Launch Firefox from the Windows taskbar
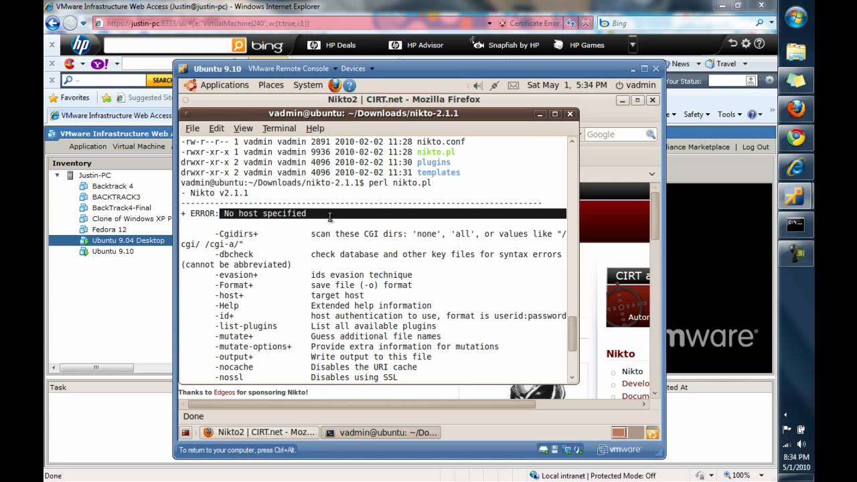This screenshot has width=857, height=482. tap(795, 108)
